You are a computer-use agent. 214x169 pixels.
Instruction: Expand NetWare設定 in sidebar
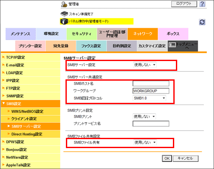point(30,157)
